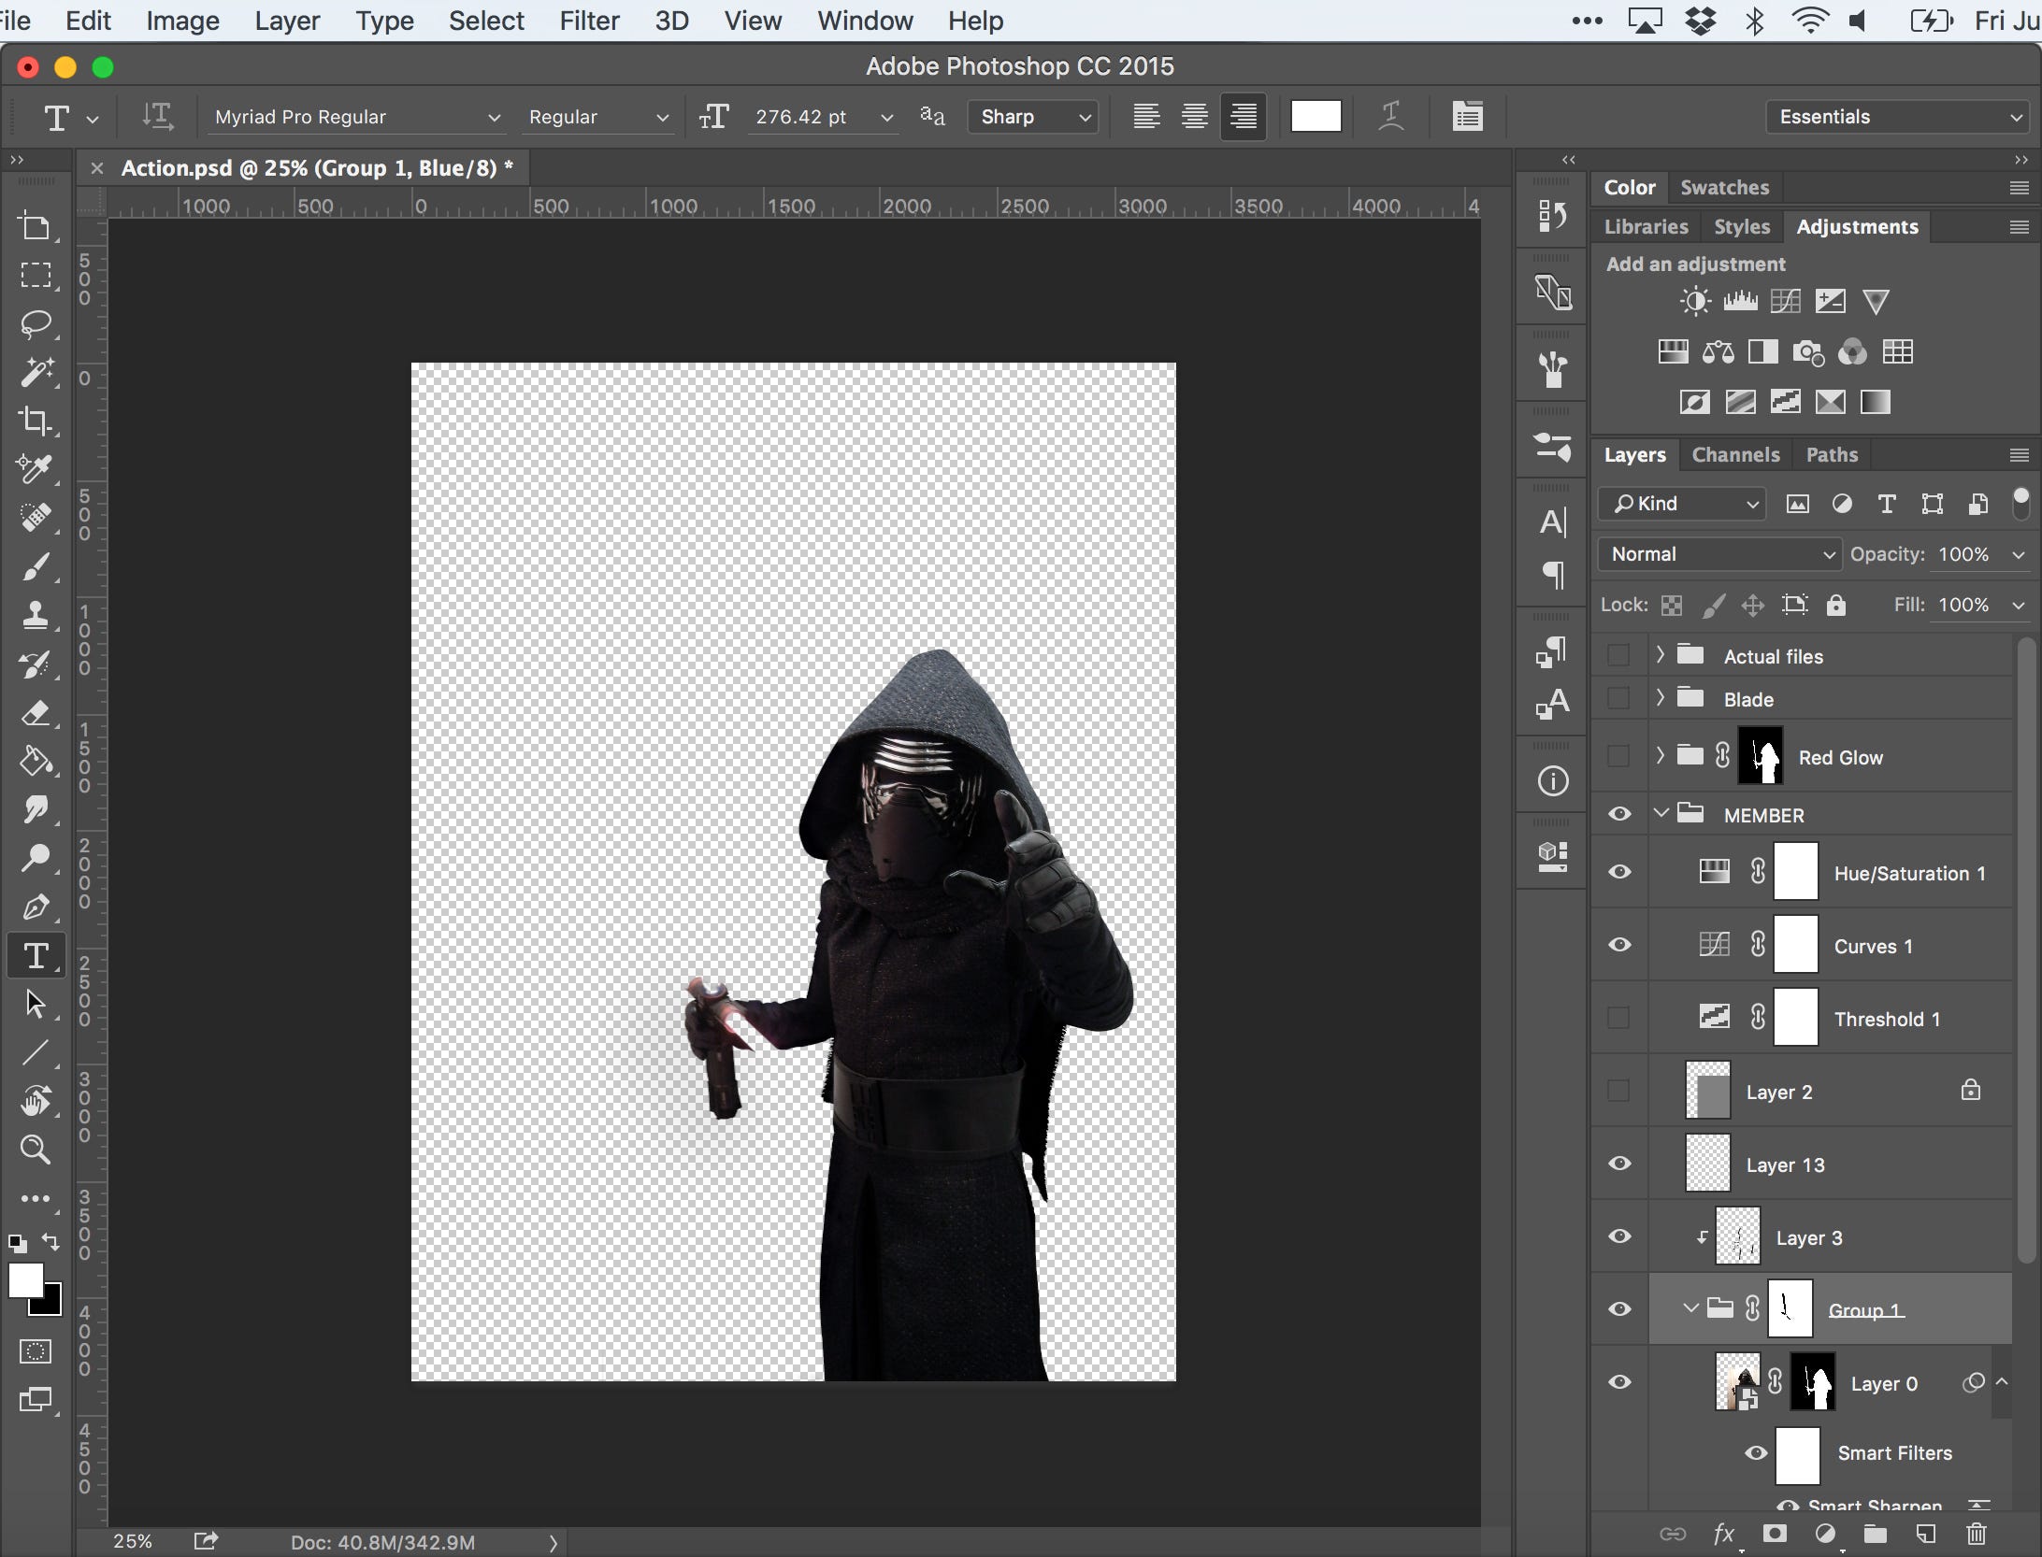This screenshot has height=1557, width=2042.
Task: Select the Hand tool
Action: pos(36,1101)
